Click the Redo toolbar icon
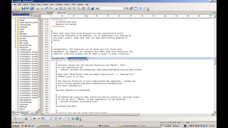Screen dimensions: 228x128 point(51,9)
